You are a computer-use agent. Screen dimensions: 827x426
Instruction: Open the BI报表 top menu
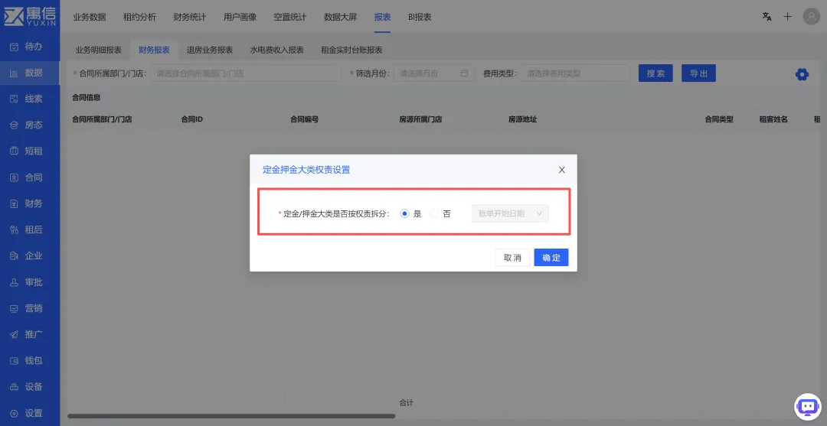pos(420,17)
